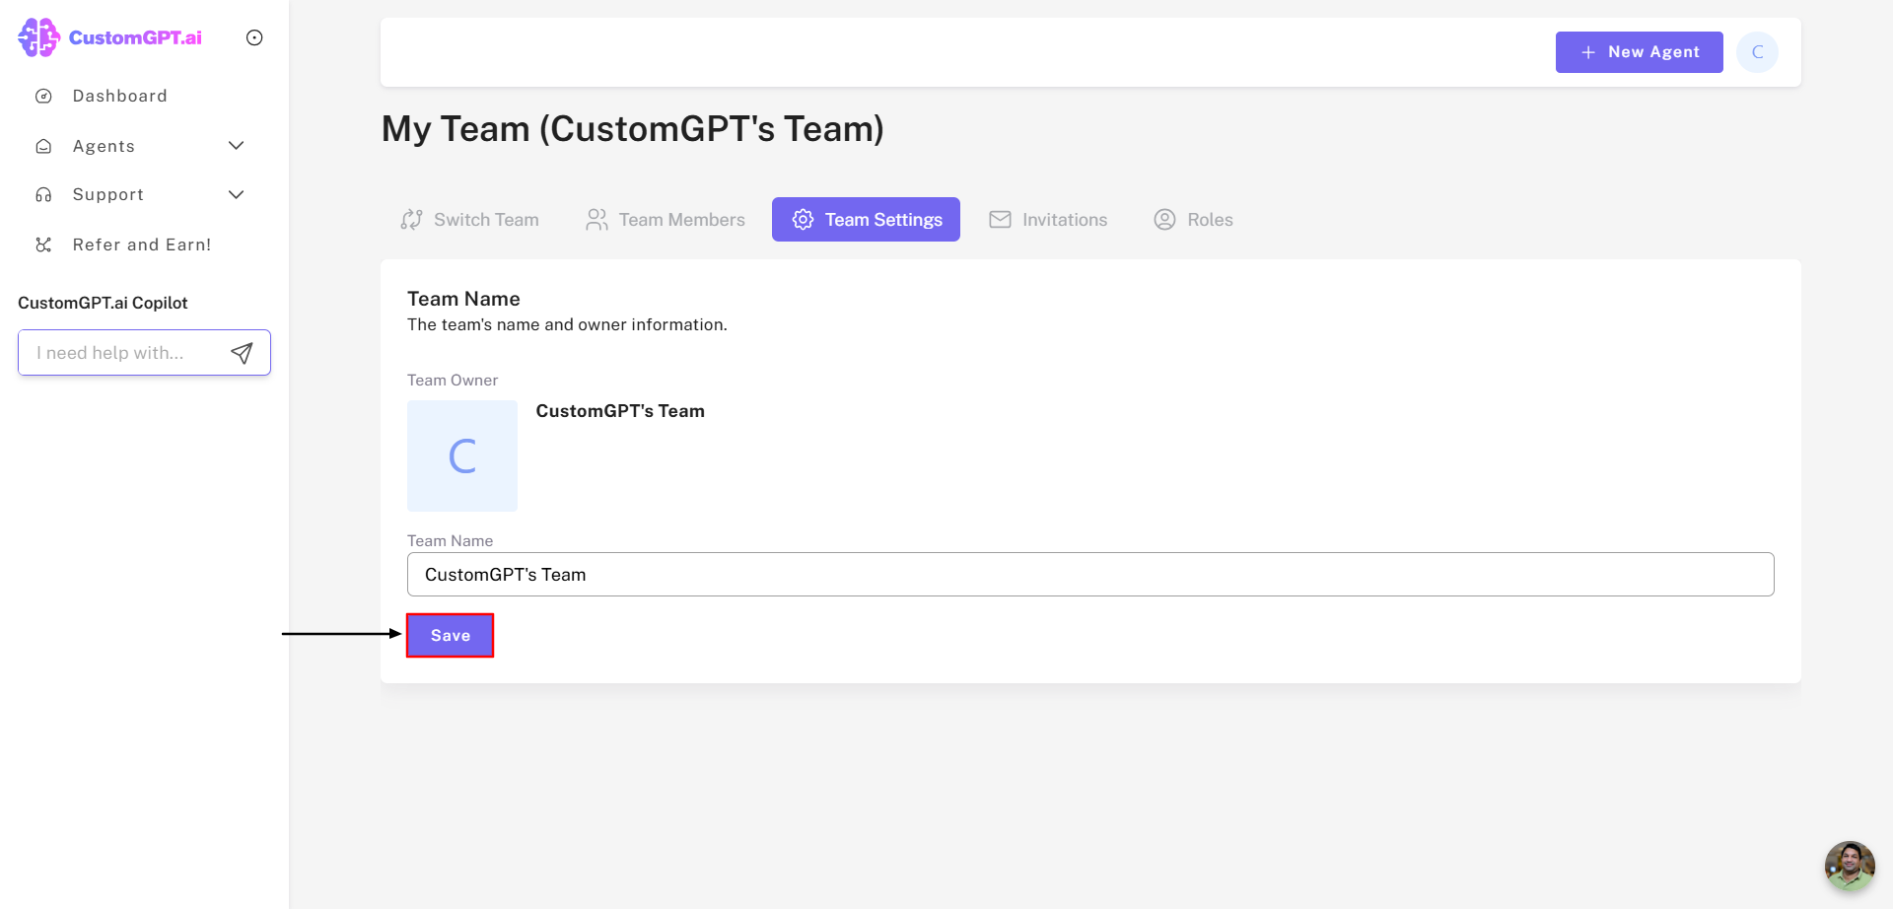
Task: Click the Dashboard gauge icon
Action: [43, 96]
